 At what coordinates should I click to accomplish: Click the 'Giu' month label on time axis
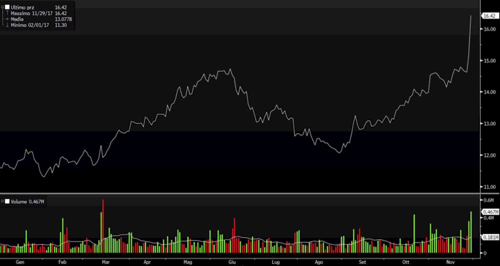pyautogui.click(x=232, y=262)
